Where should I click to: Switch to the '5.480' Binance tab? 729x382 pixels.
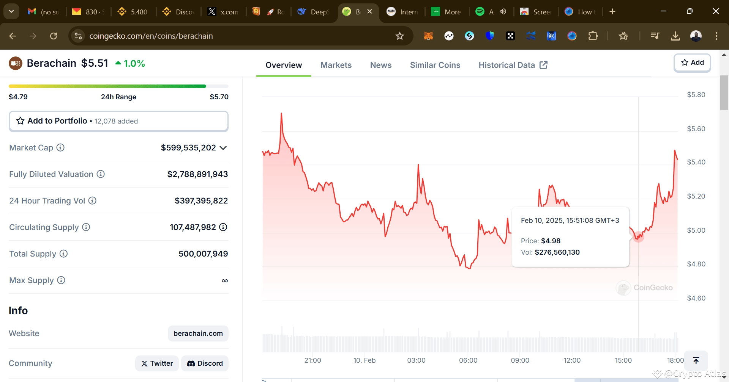pos(134,12)
